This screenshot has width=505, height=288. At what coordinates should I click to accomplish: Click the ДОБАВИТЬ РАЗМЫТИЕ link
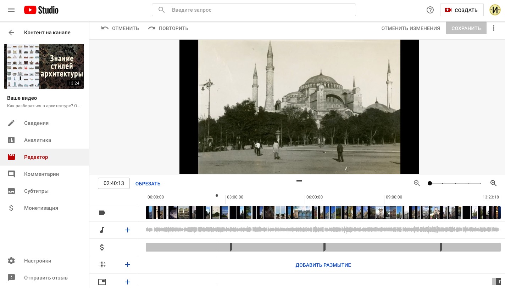pos(323,265)
